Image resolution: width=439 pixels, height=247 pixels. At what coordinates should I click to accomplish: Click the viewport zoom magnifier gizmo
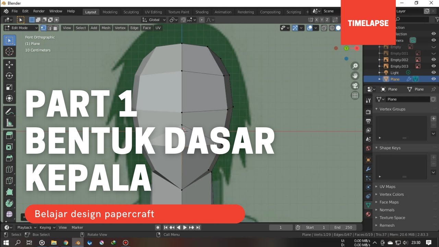[355, 66]
